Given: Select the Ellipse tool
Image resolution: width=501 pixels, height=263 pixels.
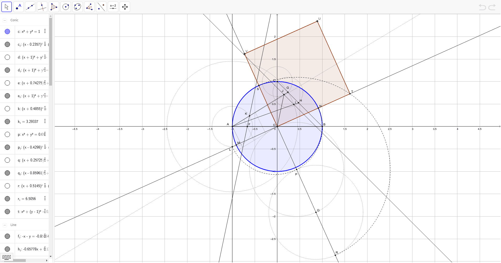Looking at the screenshot, I should coord(77,7).
